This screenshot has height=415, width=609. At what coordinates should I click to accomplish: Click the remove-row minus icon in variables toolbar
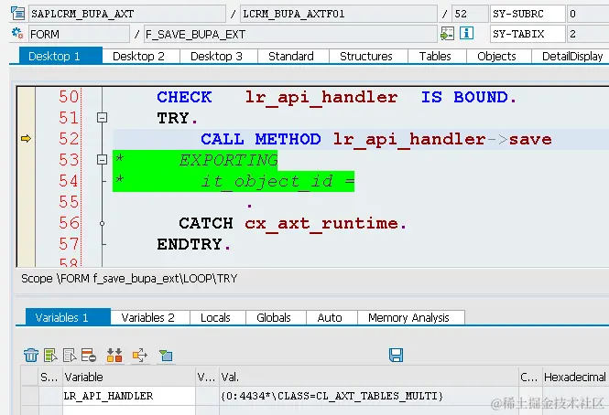[x=89, y=355]
